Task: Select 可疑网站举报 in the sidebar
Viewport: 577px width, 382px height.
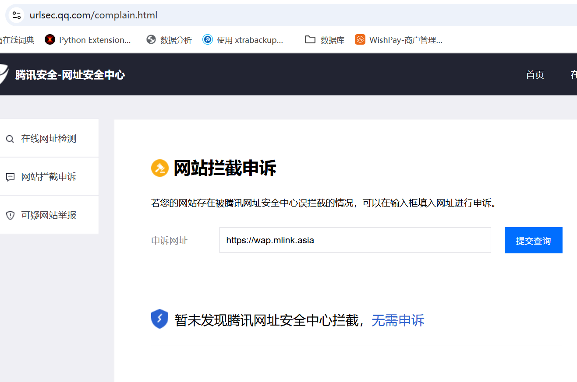Action: (49, 215)
